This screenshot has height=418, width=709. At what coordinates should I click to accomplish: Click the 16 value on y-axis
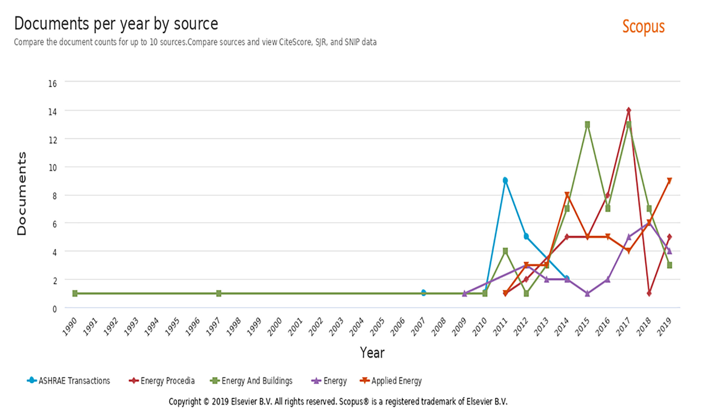point(53,84)
